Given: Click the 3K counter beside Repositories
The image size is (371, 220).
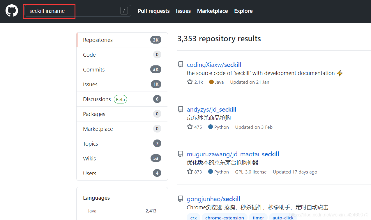Looking at the screenshot, I should click(156, 40).
